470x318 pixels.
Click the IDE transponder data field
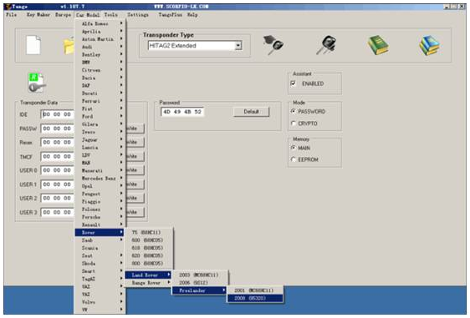coord(58,114)
